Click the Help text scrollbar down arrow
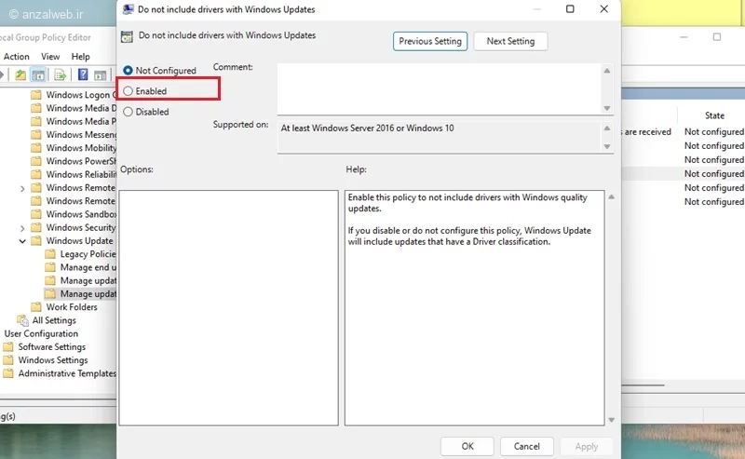 pos(611,420)
